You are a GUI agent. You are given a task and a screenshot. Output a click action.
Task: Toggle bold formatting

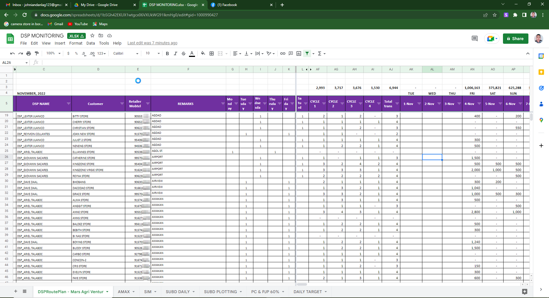(x=167, y=53)
